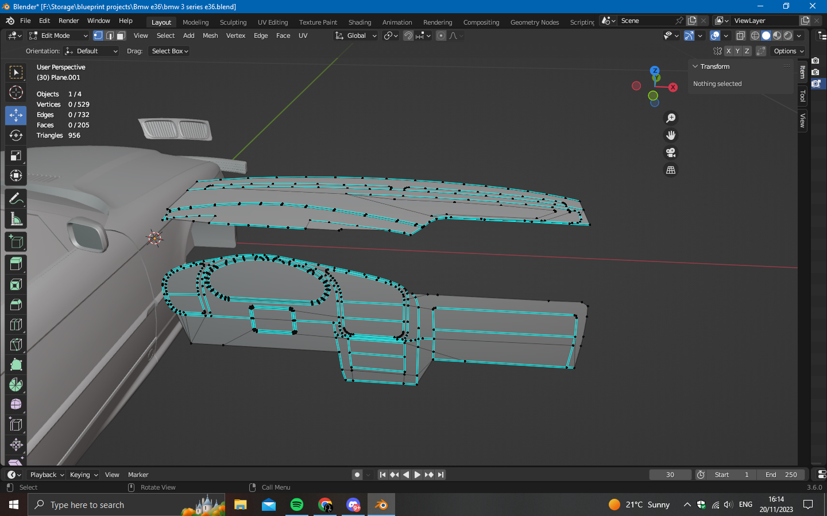The height and width of the screenshot is (516, 827).
Task: Click the End frame field
Action: tap(781, 475)
